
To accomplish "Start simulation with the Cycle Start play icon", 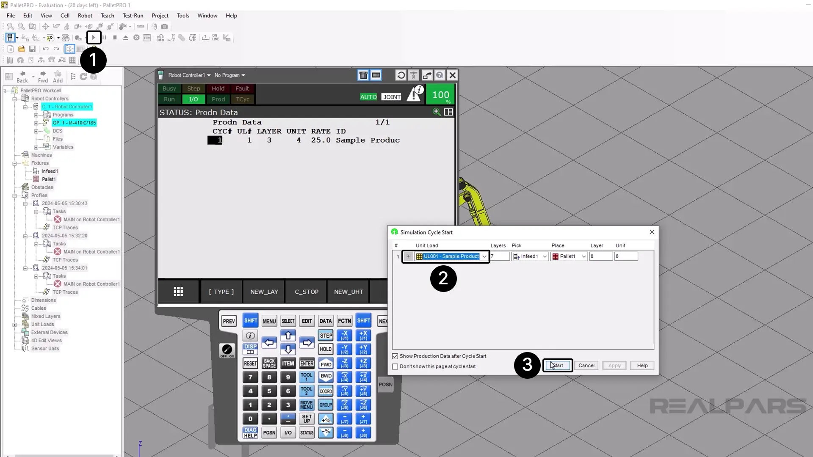I will [x=94, y=38].
